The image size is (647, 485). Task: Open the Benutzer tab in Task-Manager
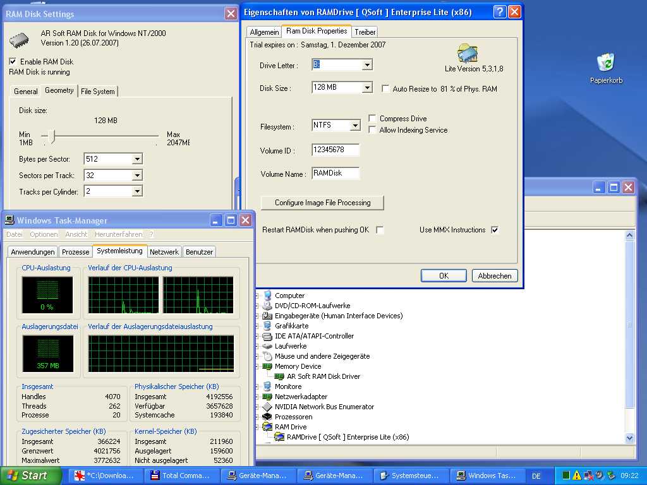pyautogui.click(x=199, y=252)
